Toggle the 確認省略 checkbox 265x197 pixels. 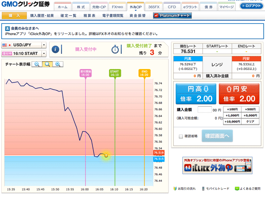[181, 136]
